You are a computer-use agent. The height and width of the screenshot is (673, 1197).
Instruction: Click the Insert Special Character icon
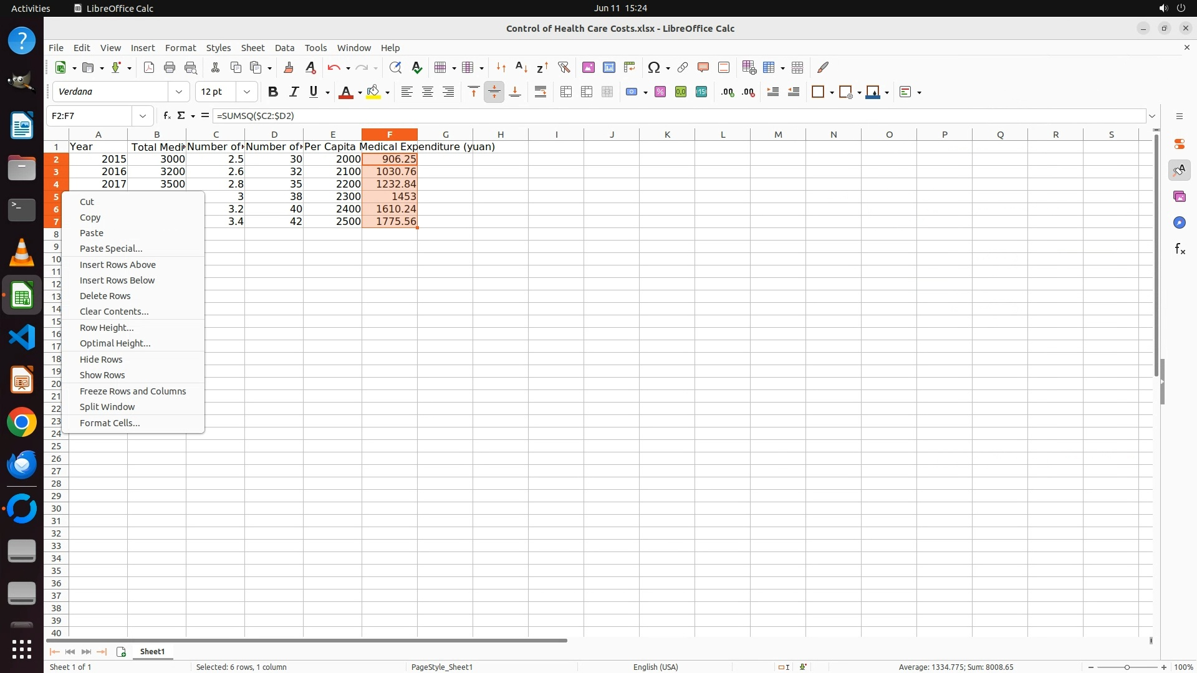(x=653, y=67)
